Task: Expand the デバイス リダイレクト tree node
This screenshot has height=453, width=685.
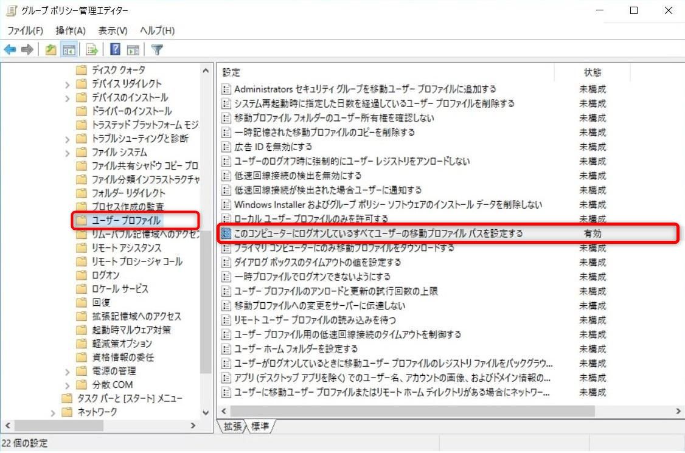Action: tap(68, 84)
